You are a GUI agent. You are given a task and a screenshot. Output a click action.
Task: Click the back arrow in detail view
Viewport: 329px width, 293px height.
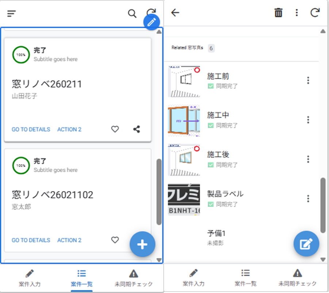point(175,13)
